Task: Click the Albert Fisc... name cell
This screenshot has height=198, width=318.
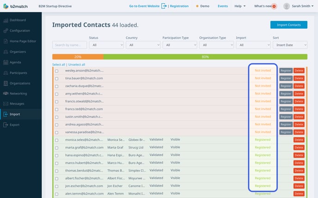Action: (116, 178)
